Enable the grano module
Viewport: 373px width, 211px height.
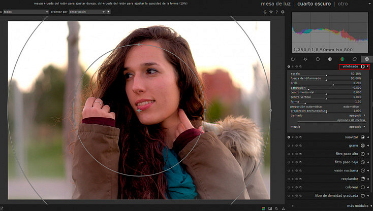[x=289, y=146]
